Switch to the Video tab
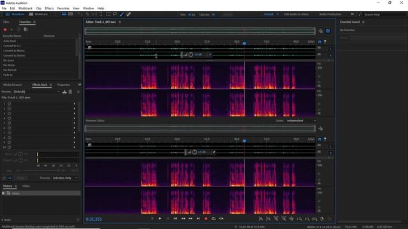Viewport: 408px width, 229px height. click(25, 186)
